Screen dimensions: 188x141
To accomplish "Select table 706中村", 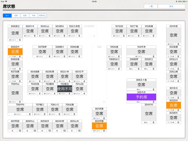I will point(20,109).
